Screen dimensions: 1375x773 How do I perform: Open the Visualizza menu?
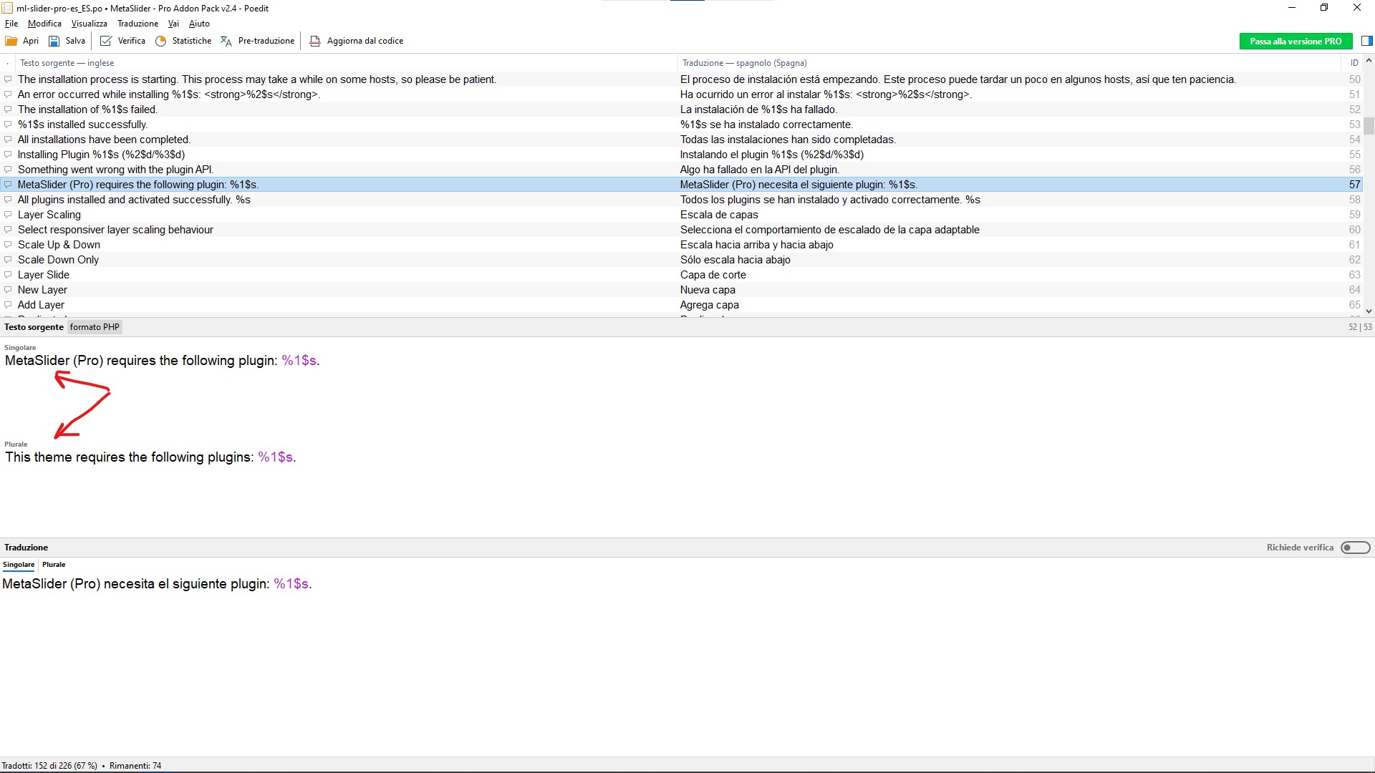(89, 24)
